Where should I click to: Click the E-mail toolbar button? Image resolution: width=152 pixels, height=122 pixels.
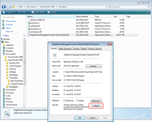(52, 12)
